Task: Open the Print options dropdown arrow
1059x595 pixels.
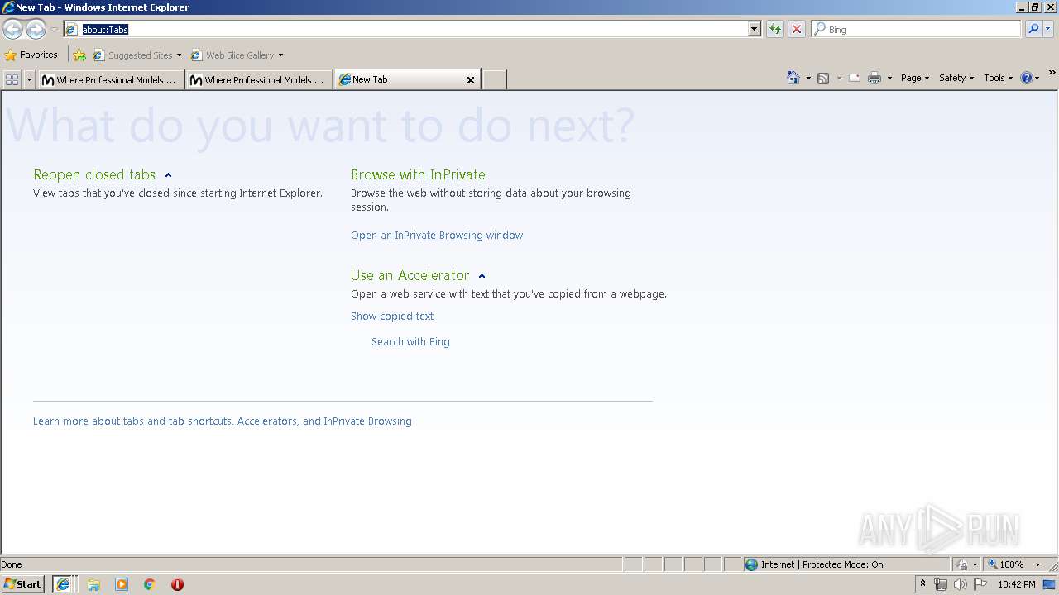Action: (x=889, y=78)
